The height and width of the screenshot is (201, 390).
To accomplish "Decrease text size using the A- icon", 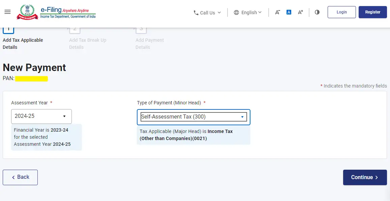I will pyautogui.click(x=277, y=12).
